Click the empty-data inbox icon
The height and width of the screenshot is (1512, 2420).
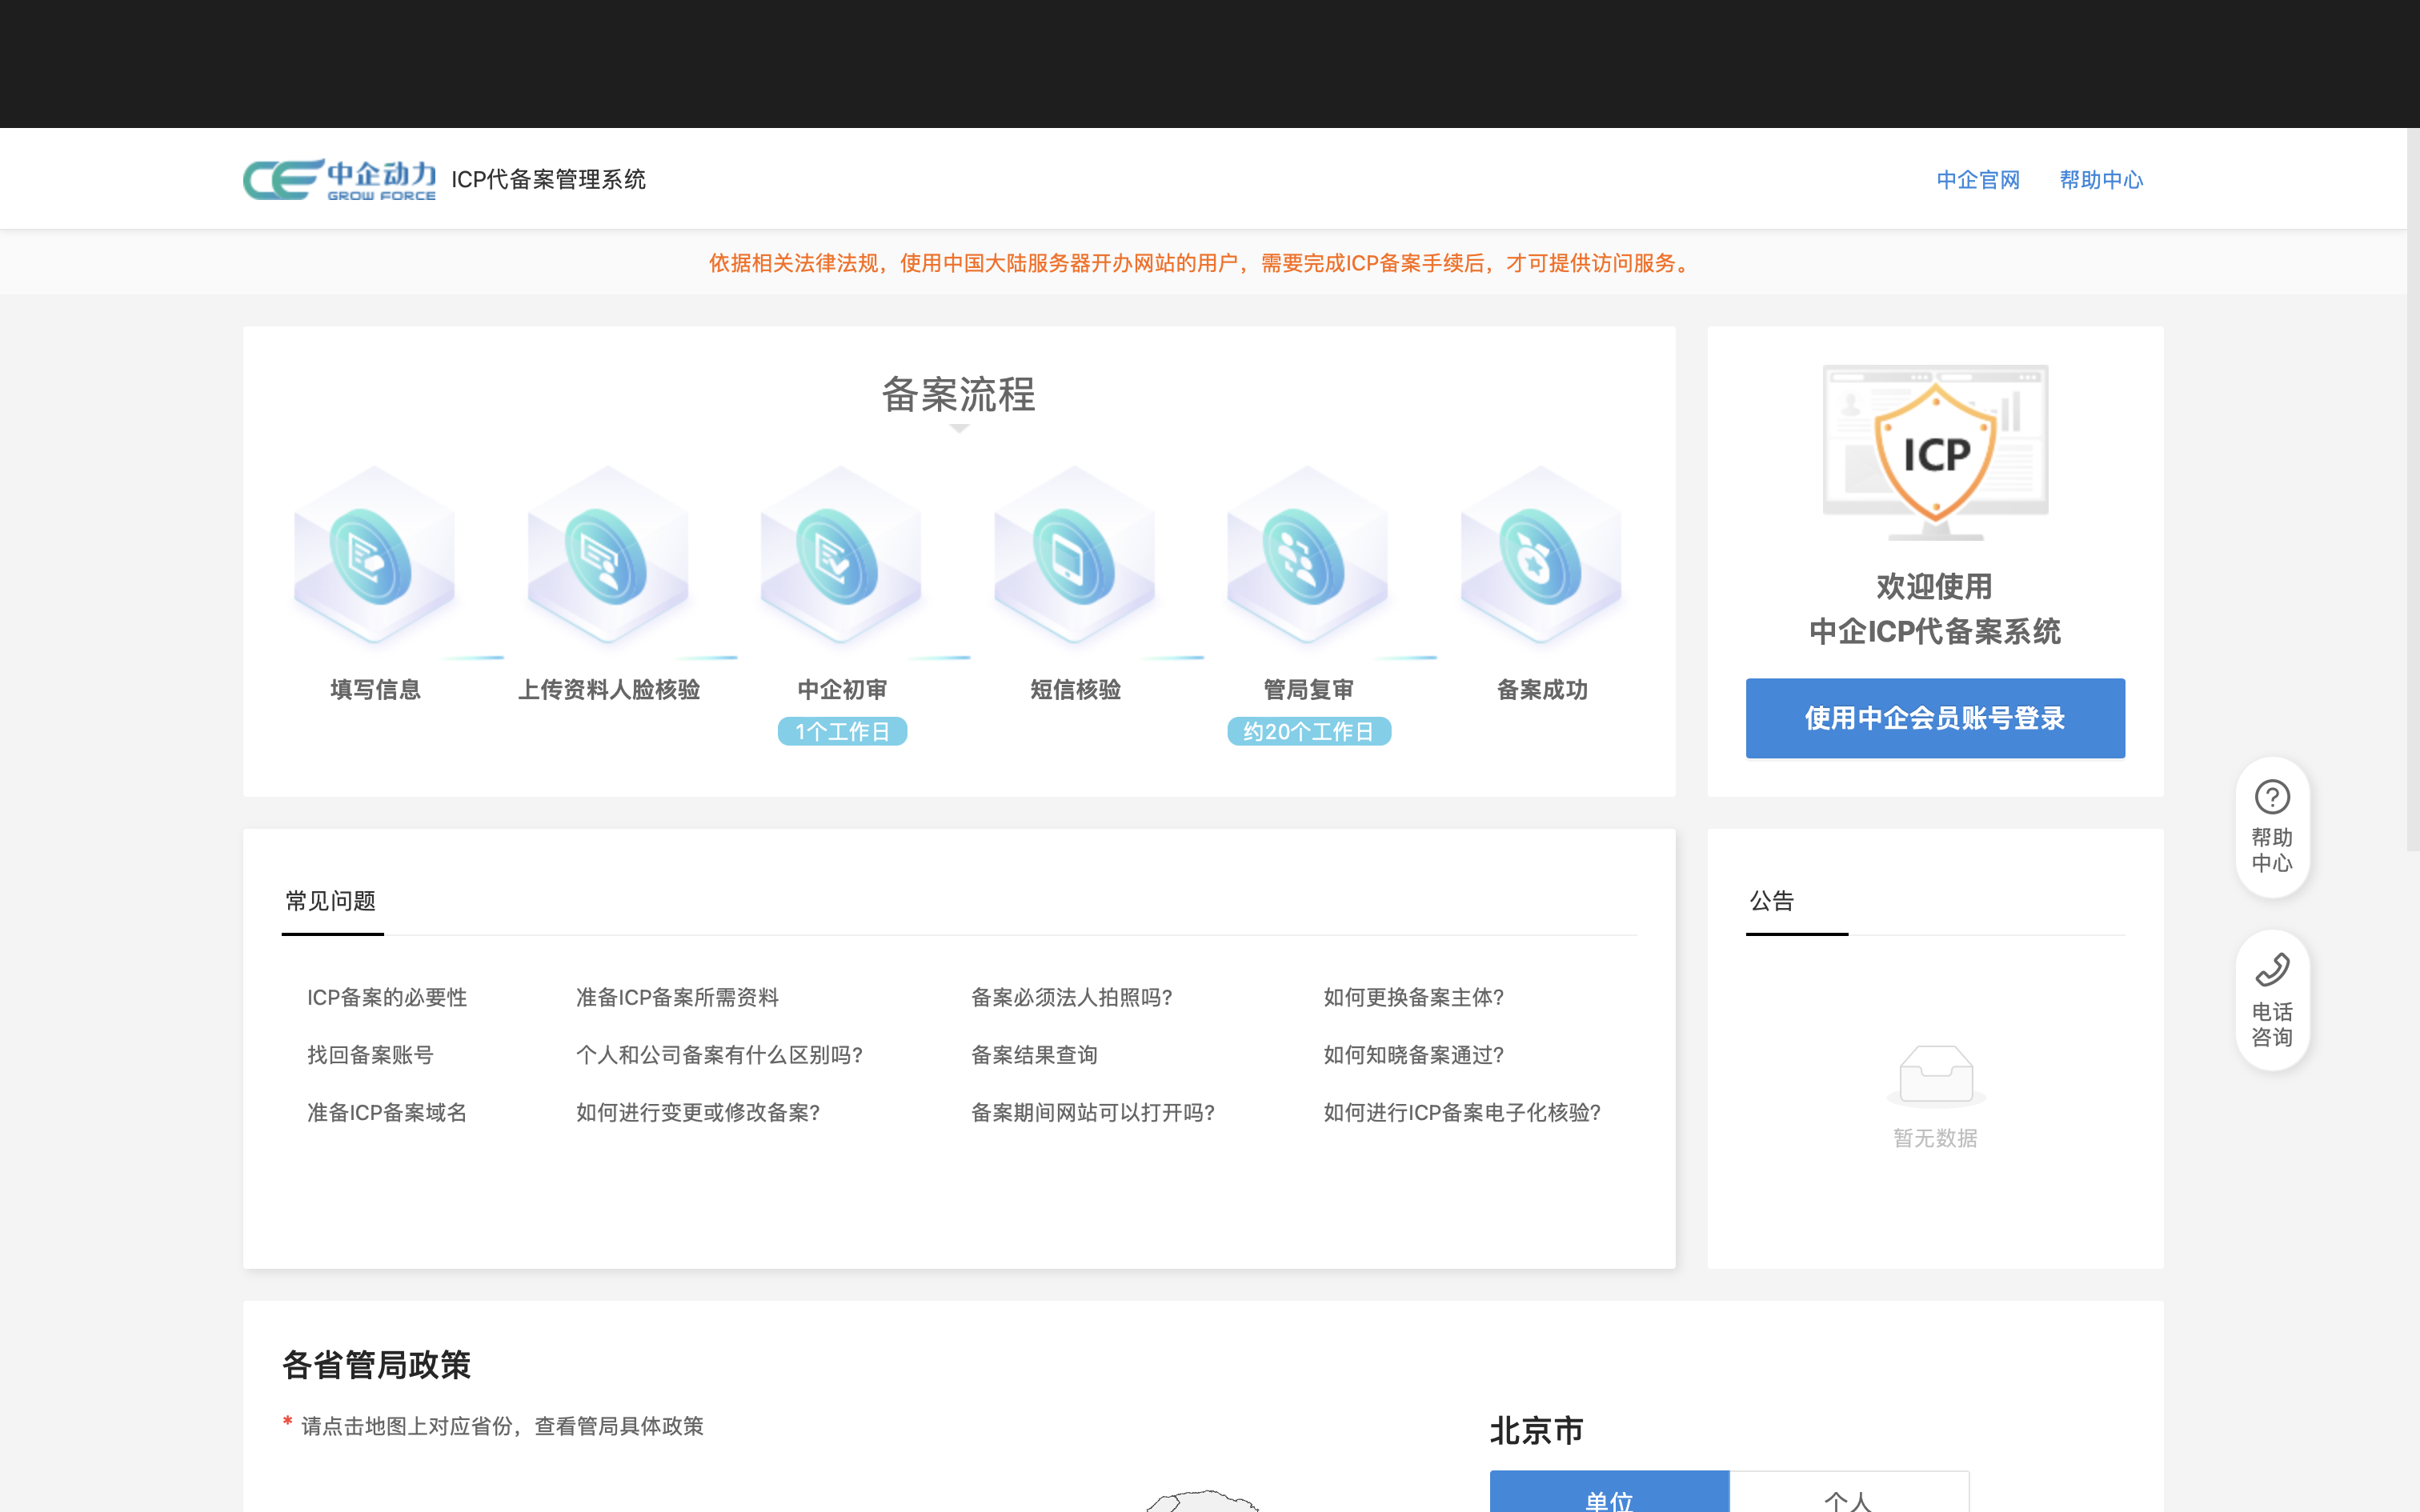(x=1936, y=1075)
